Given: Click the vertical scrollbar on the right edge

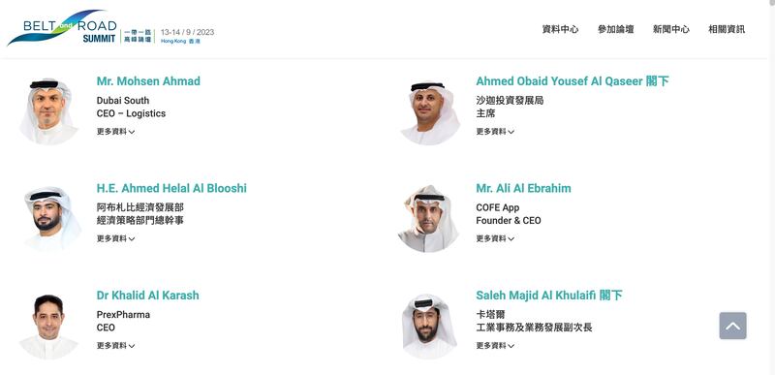Looking at the screenshot, I should 771,188.
